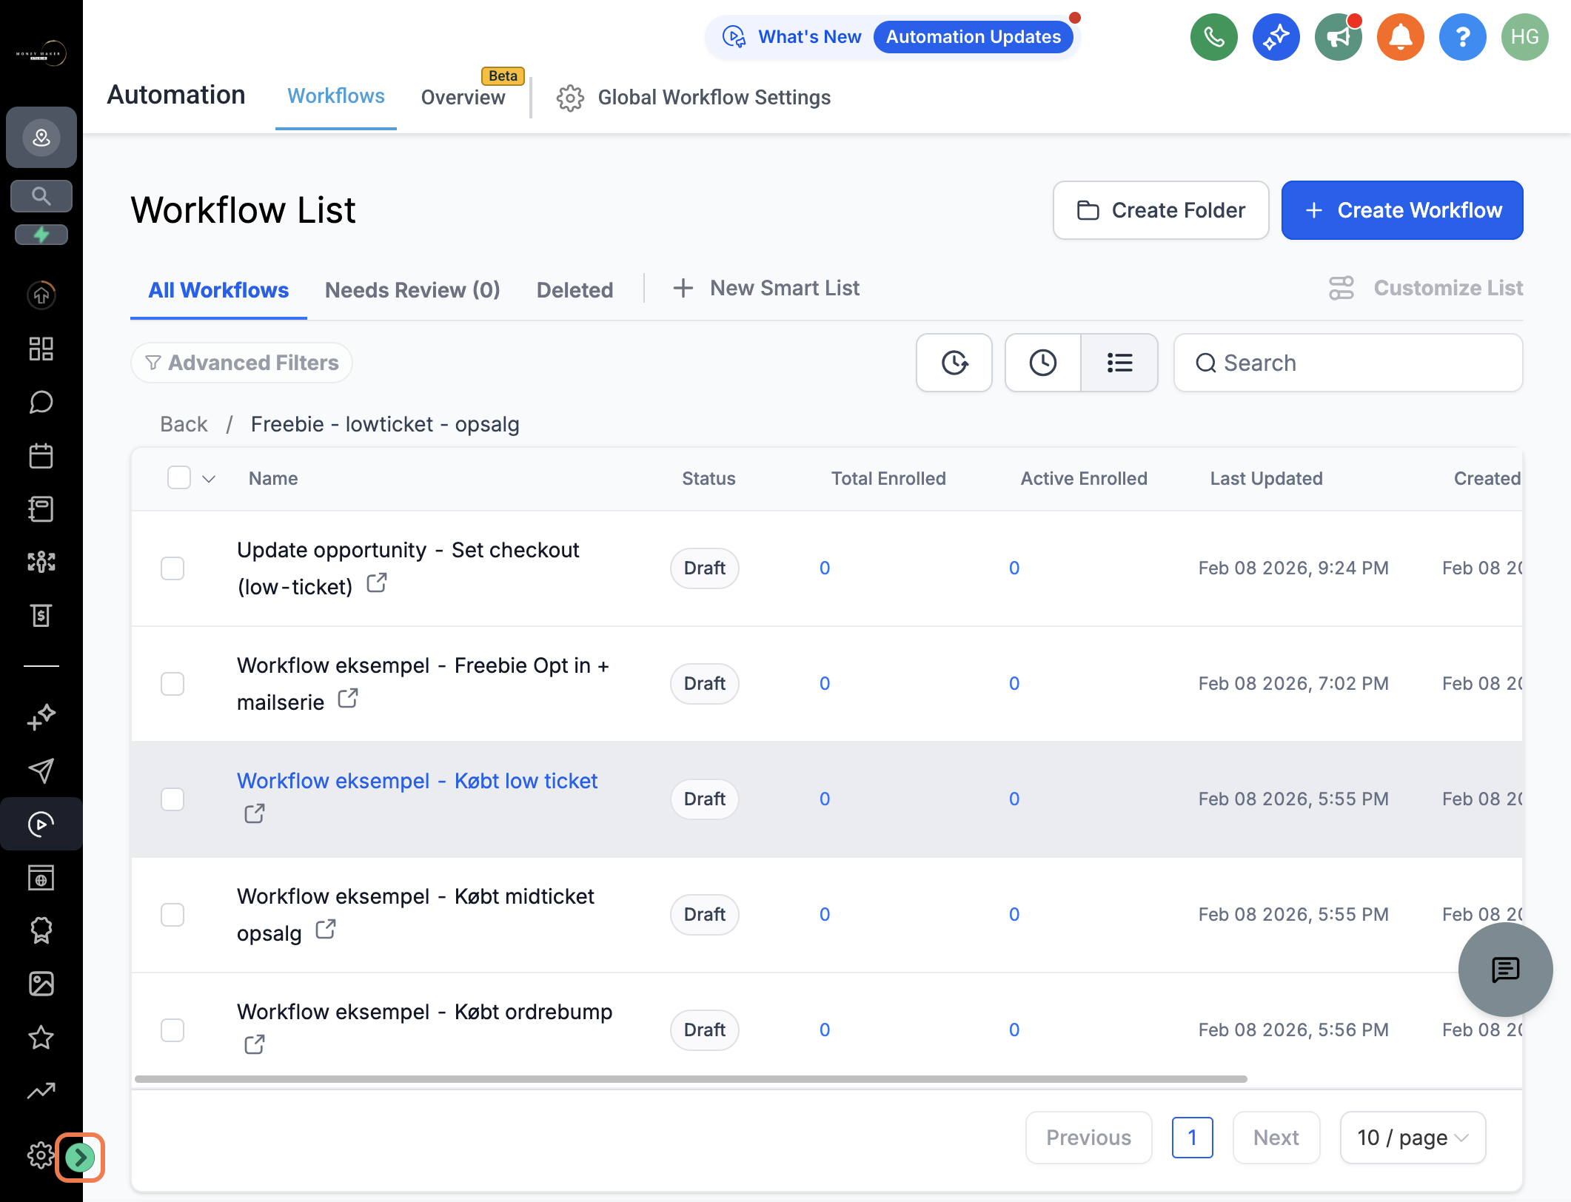Screen dimensions: 1571x1202
Task: Check the Købt ordrebump row checkbox
Action: 172,1030
